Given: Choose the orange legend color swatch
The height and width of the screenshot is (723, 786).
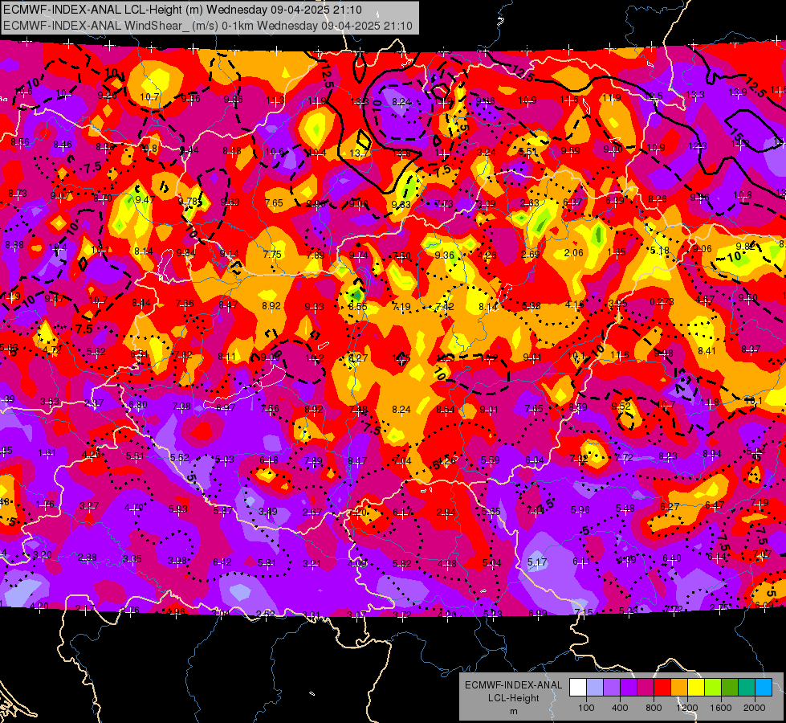Looking at the screenshot, I should [679, 688].
